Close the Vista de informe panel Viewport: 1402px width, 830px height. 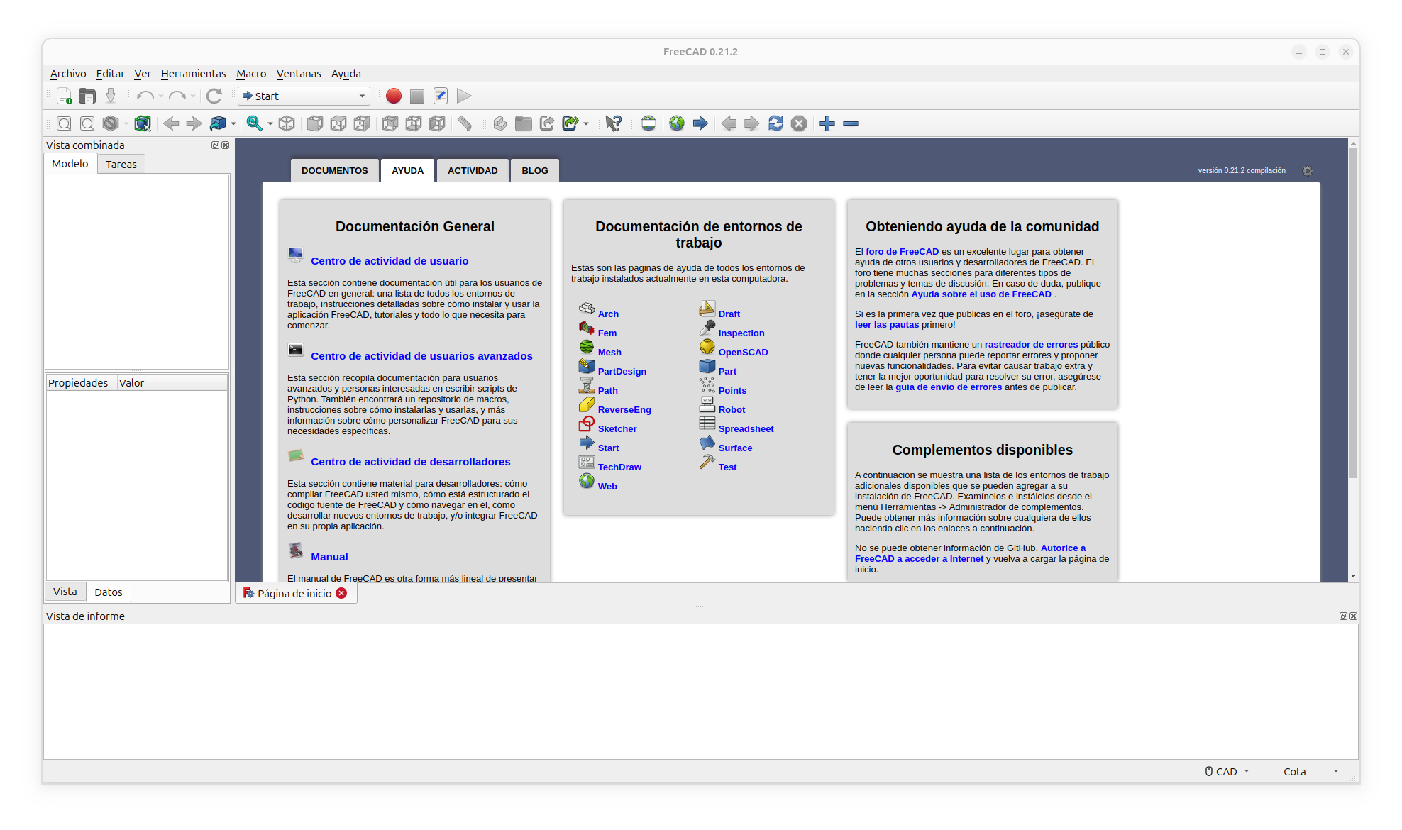pos(1353,616)
